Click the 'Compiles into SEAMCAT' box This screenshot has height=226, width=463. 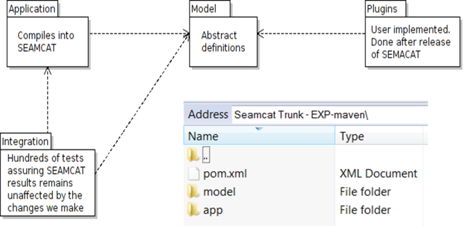(x=48, y=42)
